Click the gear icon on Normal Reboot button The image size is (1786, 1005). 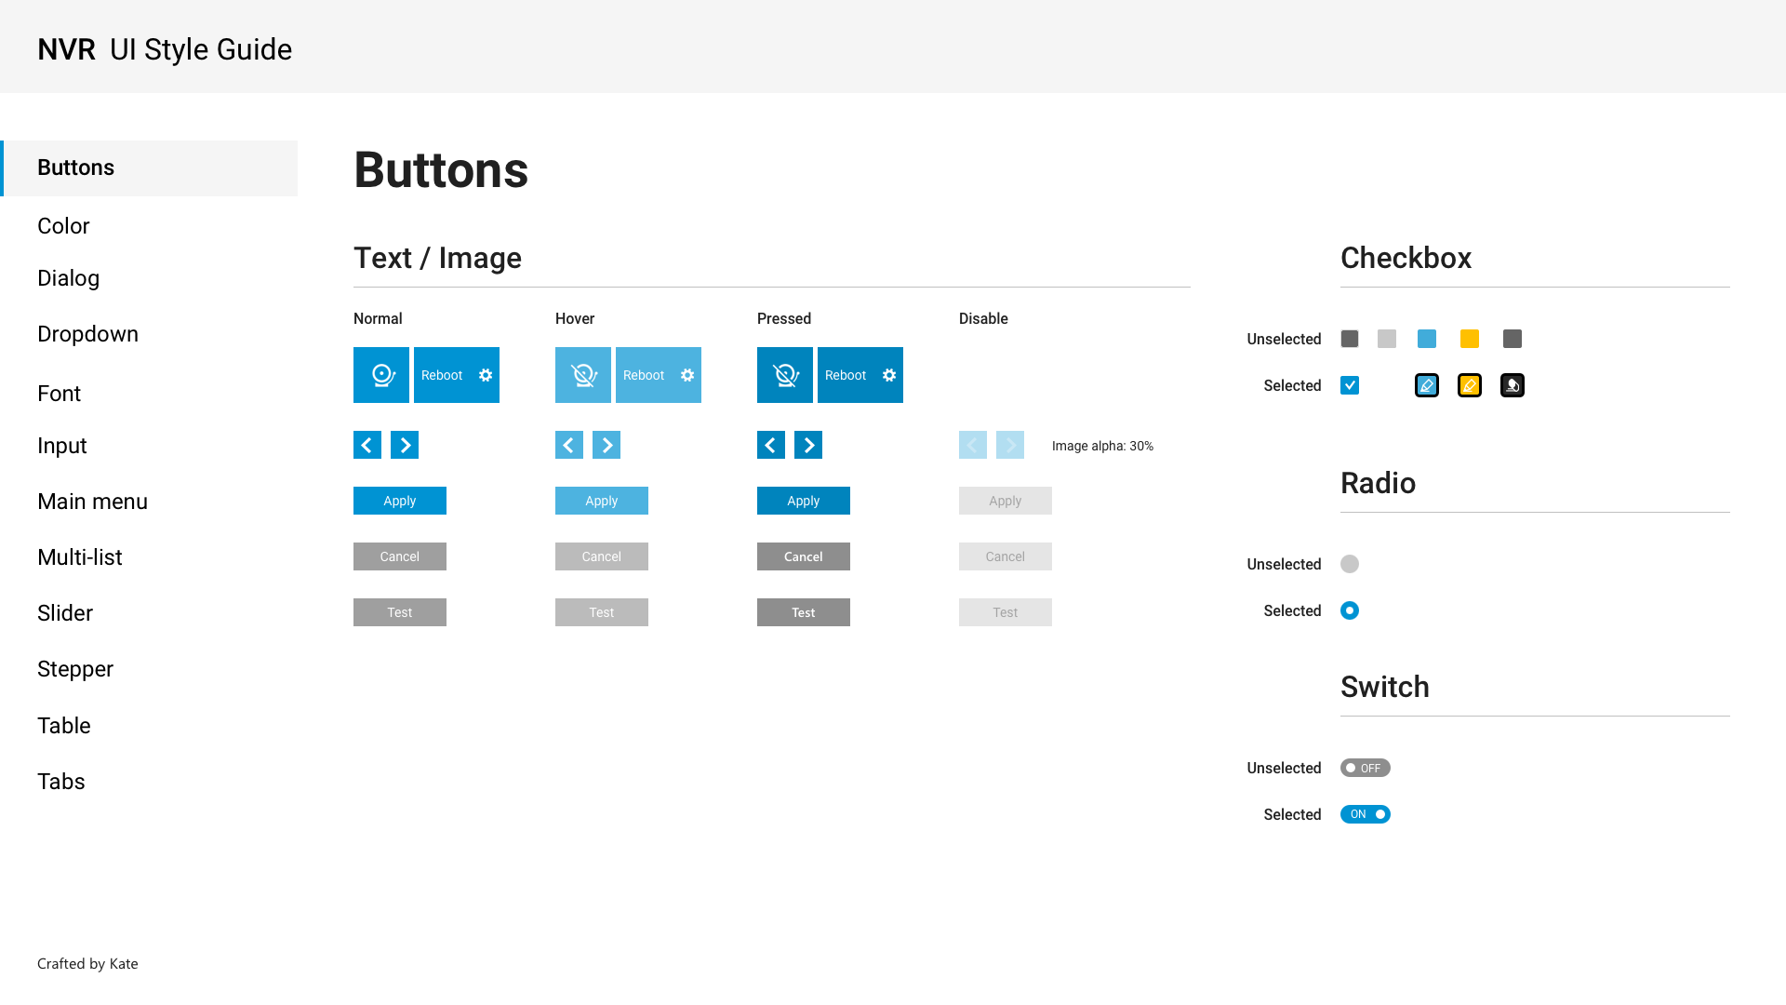(486, 375)
